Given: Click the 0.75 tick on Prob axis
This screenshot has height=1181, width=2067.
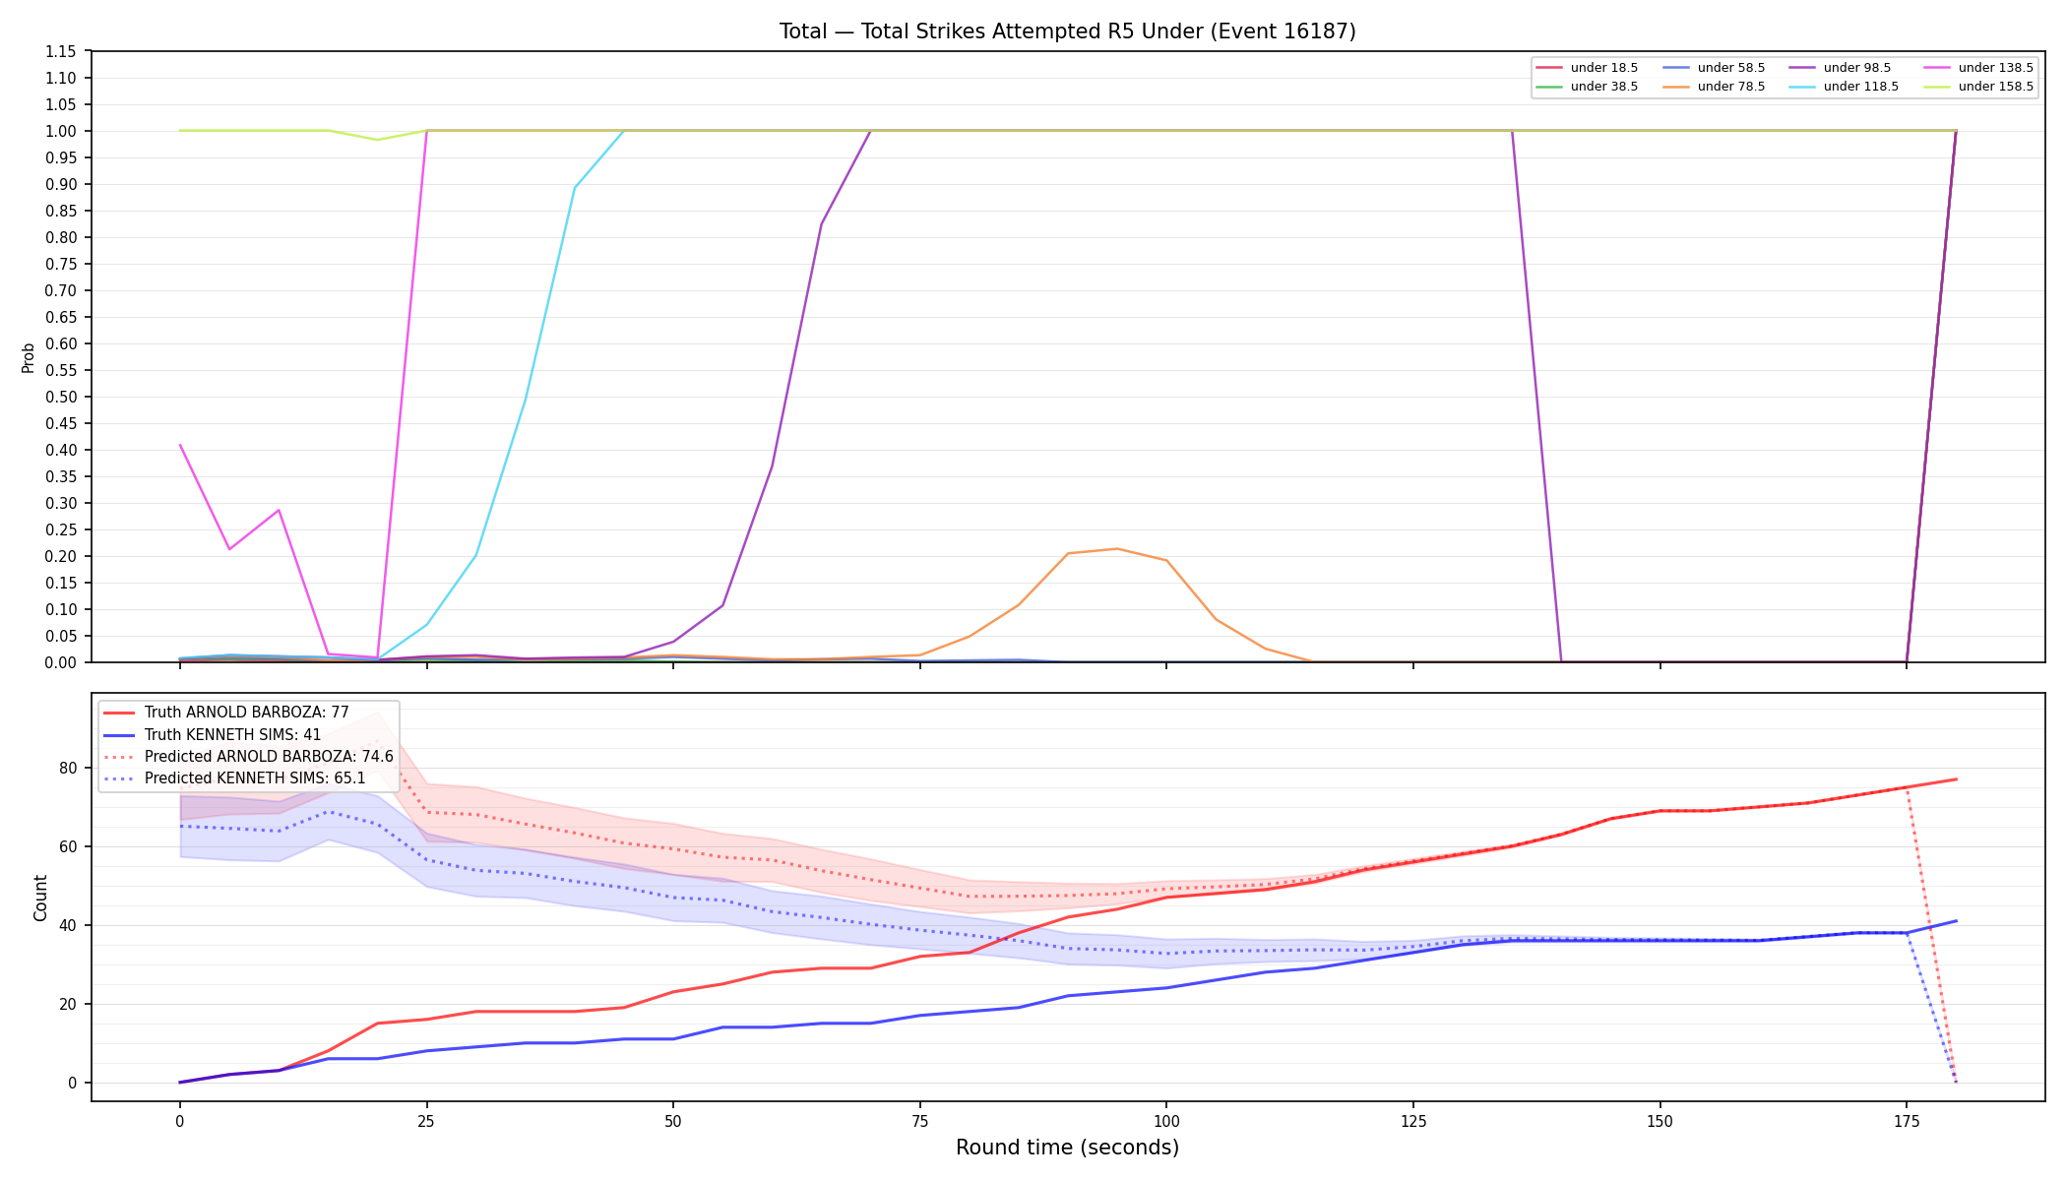Looking at the screenshot, I should (x=62, y=264).
